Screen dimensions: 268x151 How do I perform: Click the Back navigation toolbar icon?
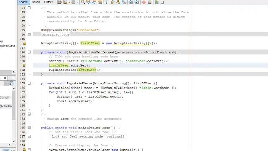(65, 2)
